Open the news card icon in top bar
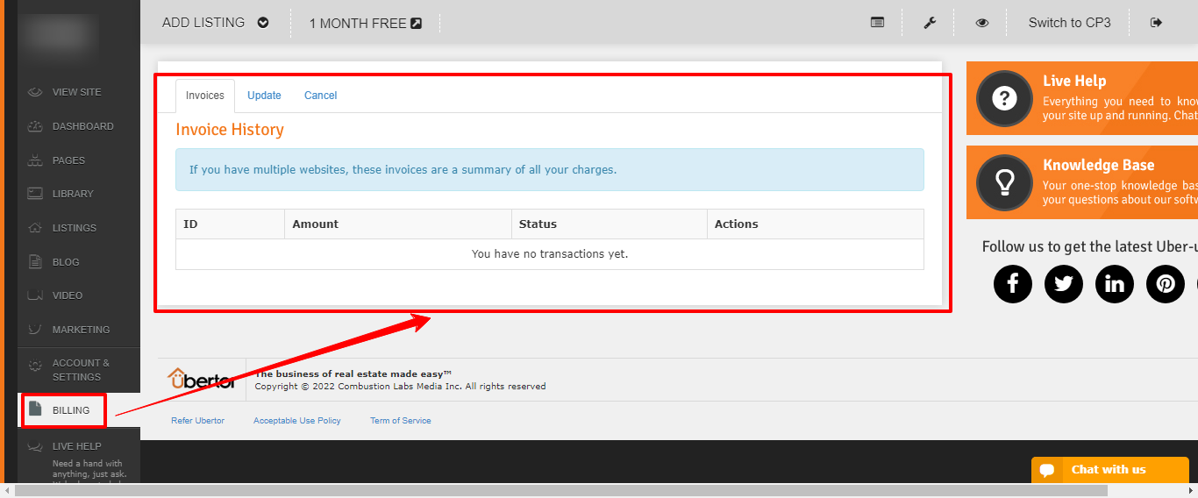 click(877, 23)
